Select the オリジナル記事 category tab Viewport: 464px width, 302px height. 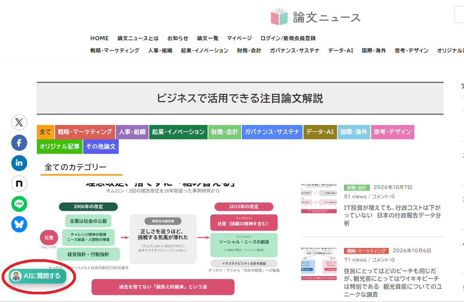59,147
